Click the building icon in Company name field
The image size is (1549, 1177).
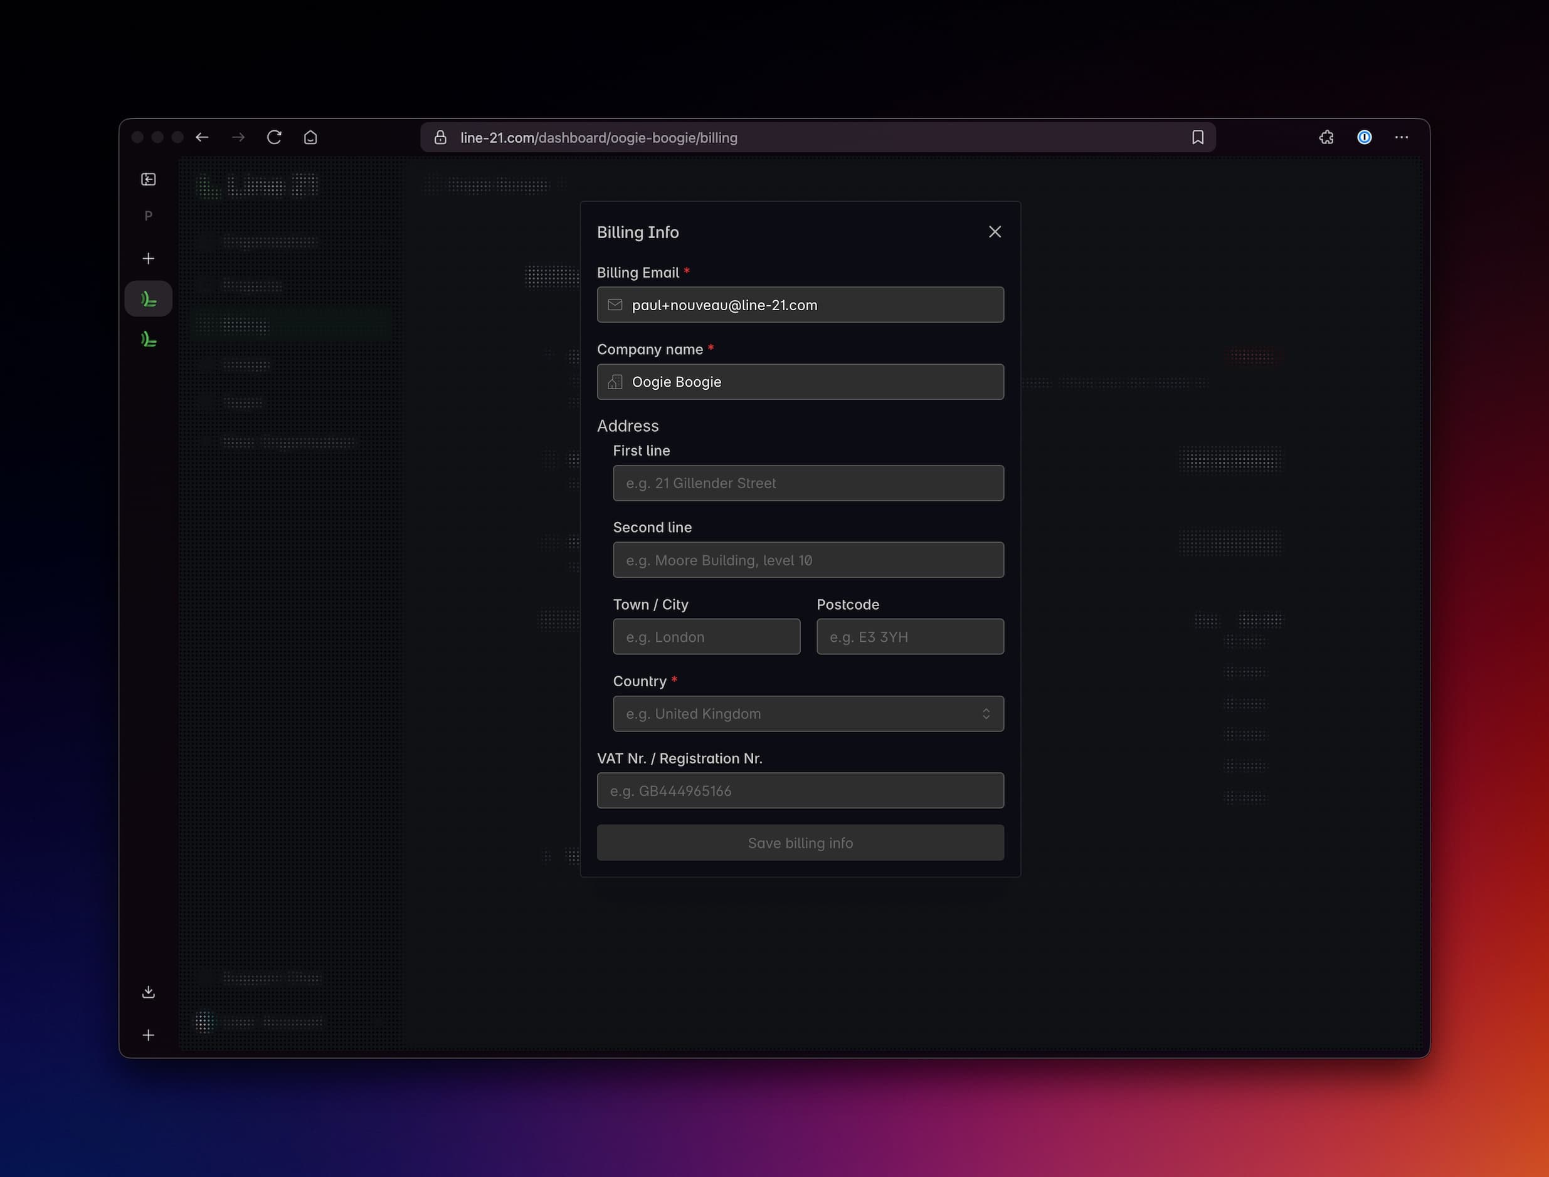615,381
